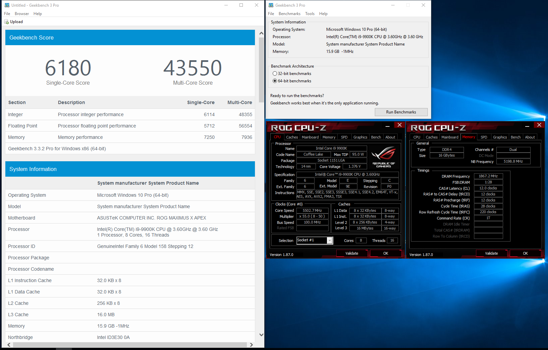The height and width of the screenshot is (350, 548).
Task: Click the horizontal scroll left arrow
Action: [x=9, y=345]
